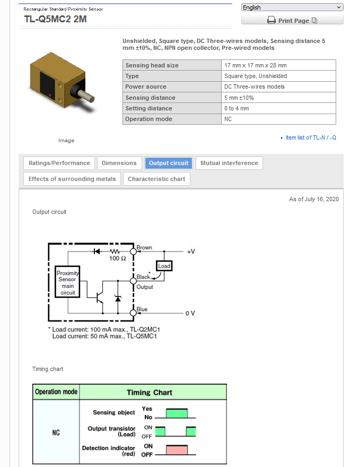Switch to the Dimensions tab
Screen dimensions: 350x467
coord(119,163)
